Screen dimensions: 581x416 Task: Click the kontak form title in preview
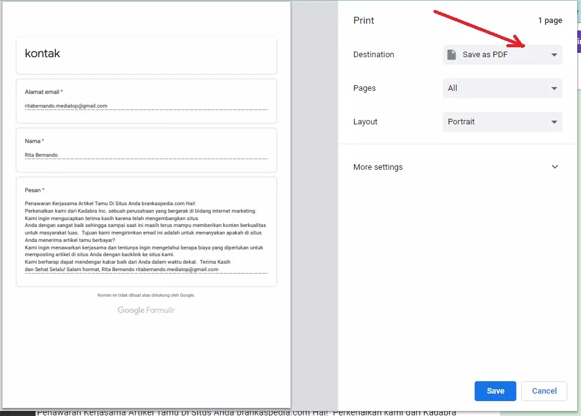[x=42, y=53]
